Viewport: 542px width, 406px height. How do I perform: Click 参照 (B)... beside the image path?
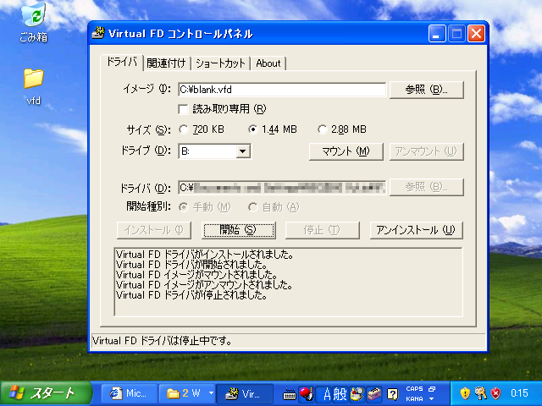pyautogui.click(x=427, y=90)
